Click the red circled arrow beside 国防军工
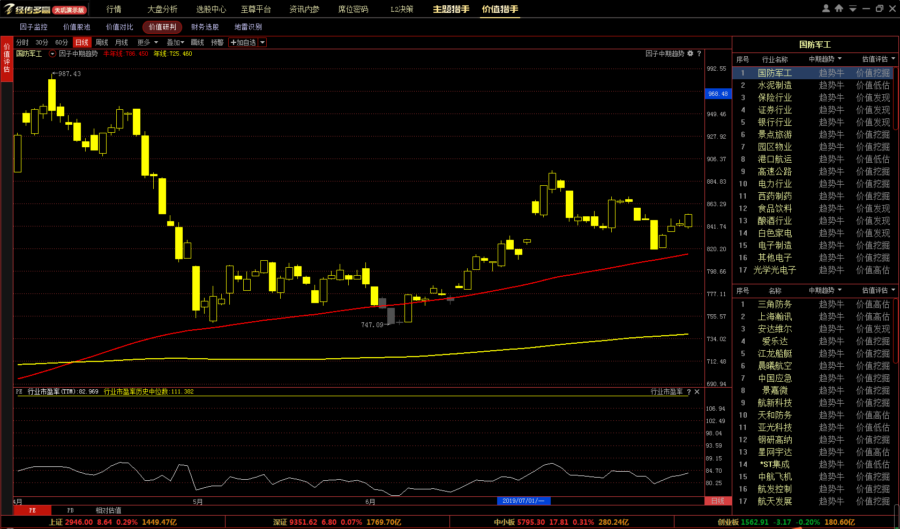Screen dimensions: 900x529 coord(52,54)
